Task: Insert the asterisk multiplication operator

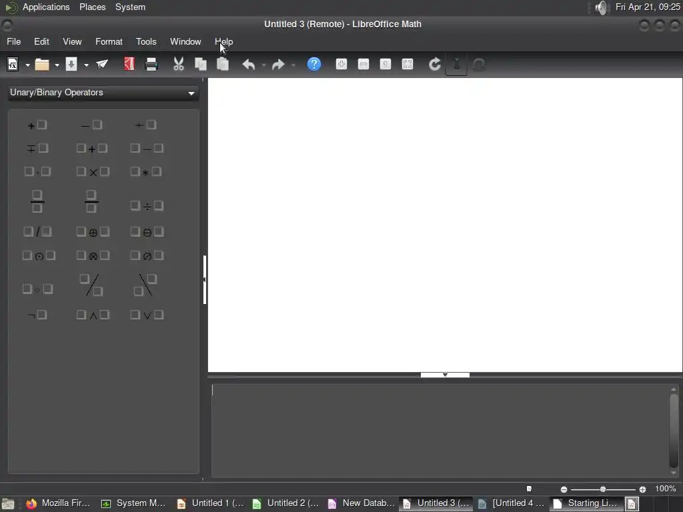Action: [x=146, y=171]
